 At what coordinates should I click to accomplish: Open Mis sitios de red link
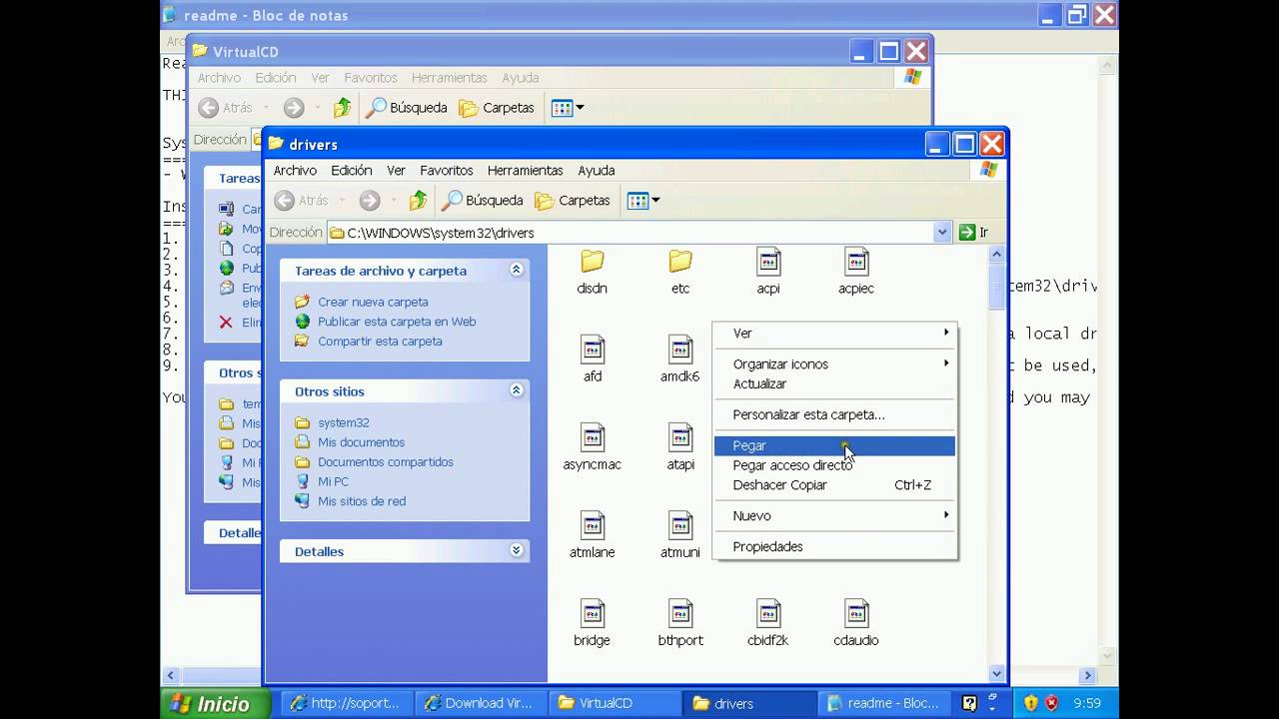(x=362, y=501)
